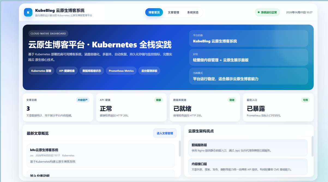The width and height of the screenshot is (328, 182).
Task: Click the 前端服务层 architecture card
Action: tap(248, 148)
